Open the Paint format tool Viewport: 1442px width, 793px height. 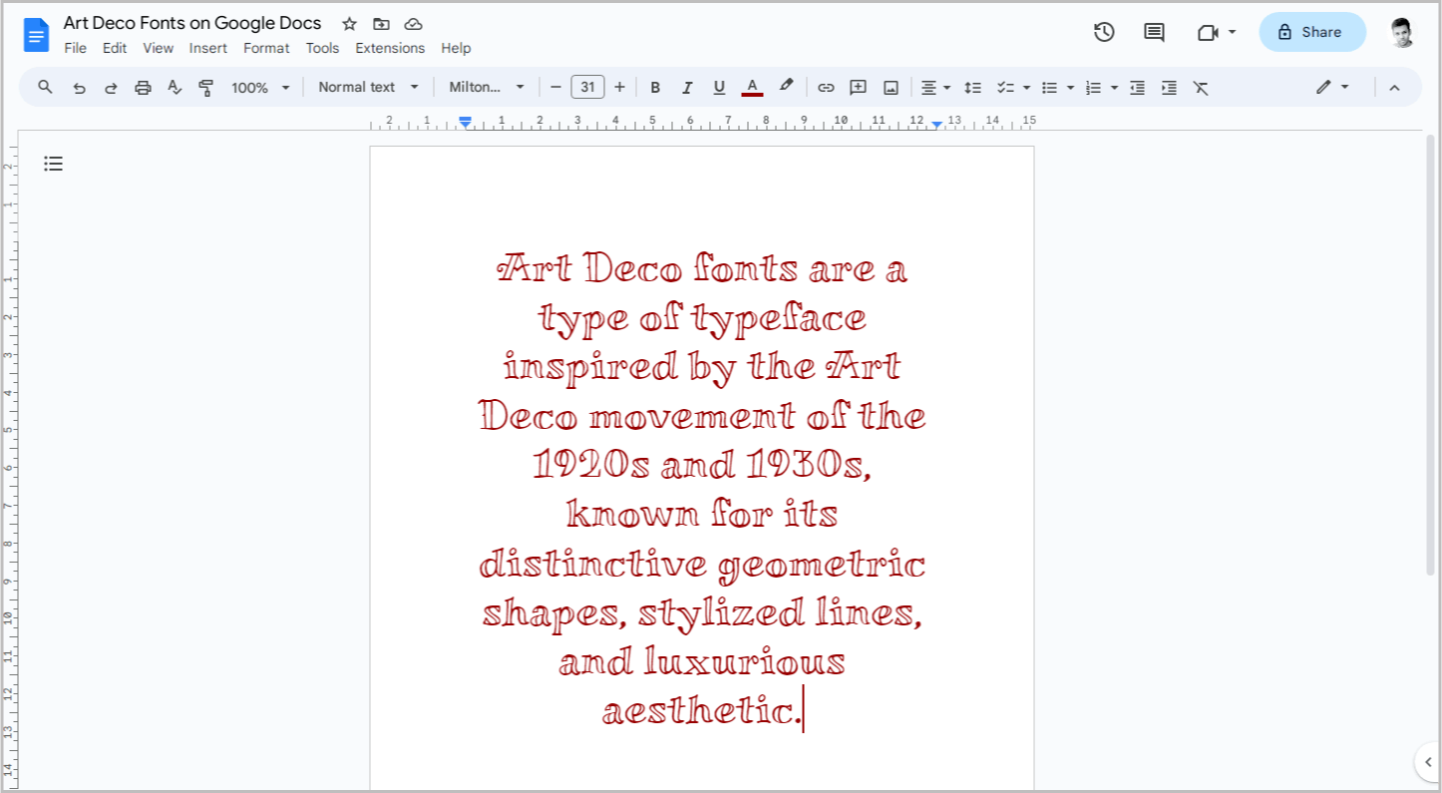206,87
